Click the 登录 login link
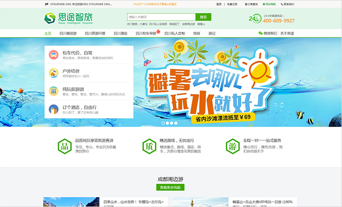The image size is (342, 207). point(219,4)
